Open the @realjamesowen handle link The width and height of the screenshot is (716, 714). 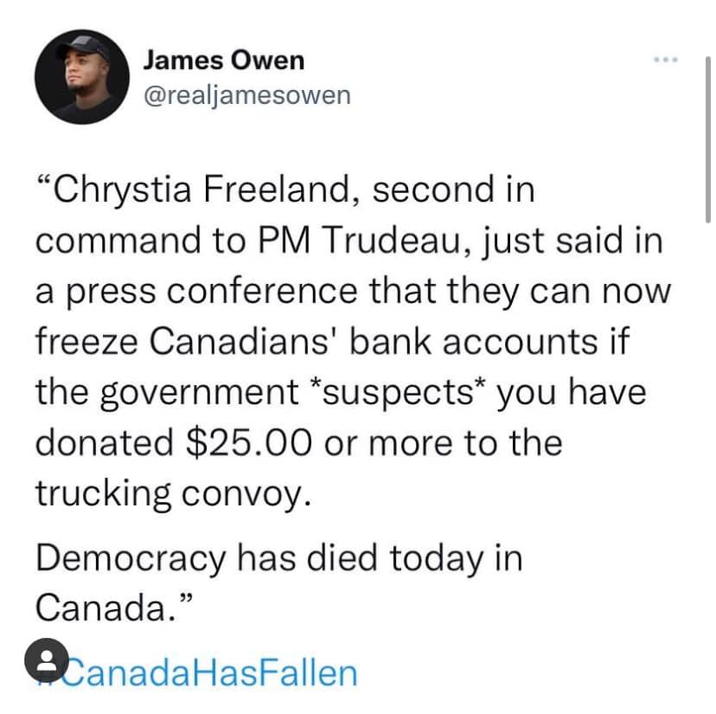246,93
